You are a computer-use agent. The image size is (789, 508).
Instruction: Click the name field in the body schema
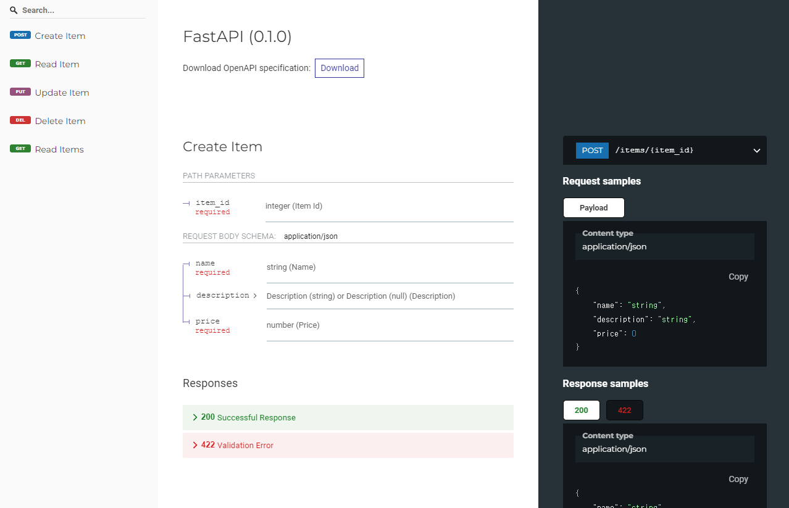pos(205,263)
